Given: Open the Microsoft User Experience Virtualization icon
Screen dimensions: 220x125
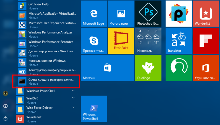Looking at the screenshot, I should [x=22, y=25].
